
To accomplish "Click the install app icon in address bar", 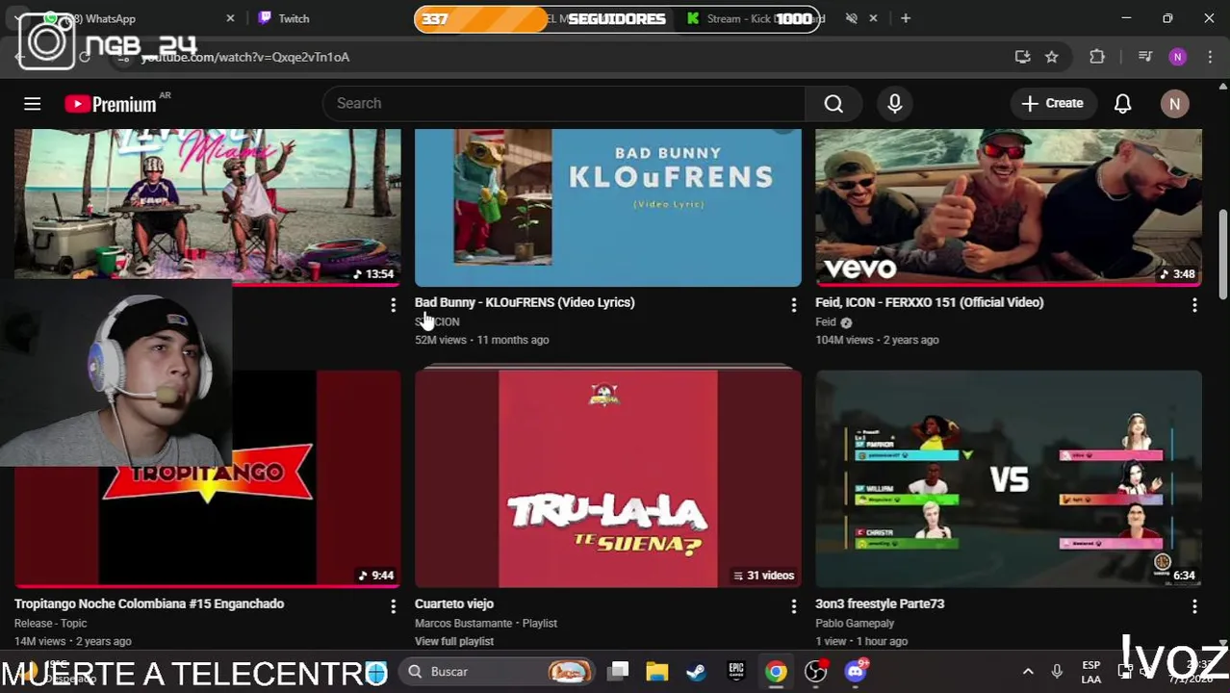I will point(1022,57).
